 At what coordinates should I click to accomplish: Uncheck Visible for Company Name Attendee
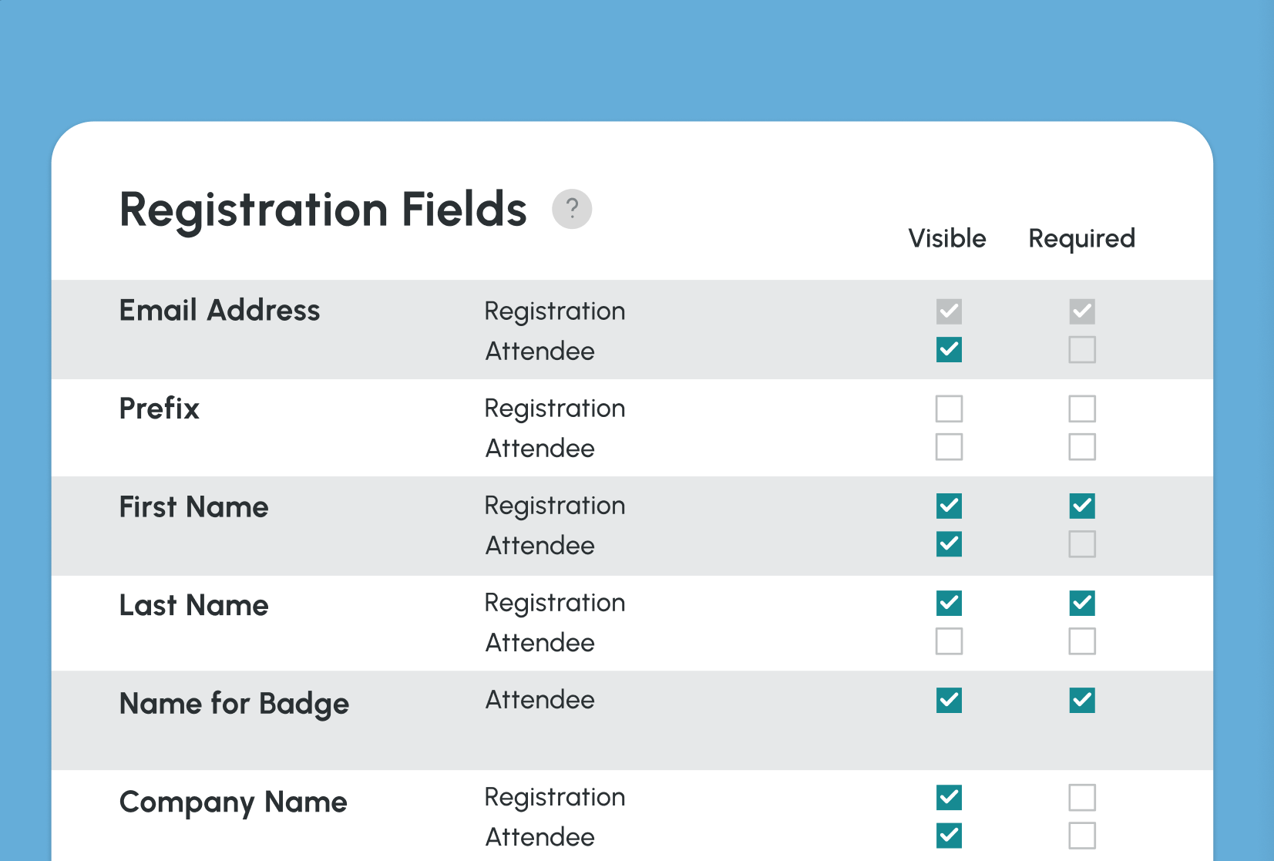point(949,836)
